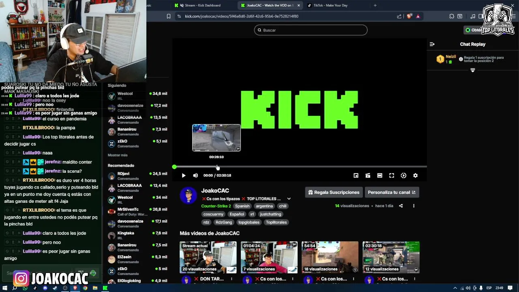Image resolution: width=519 pixels, height=292 pixels.
Task: Open ElZeein recommended channel
Action: [137, 259]
